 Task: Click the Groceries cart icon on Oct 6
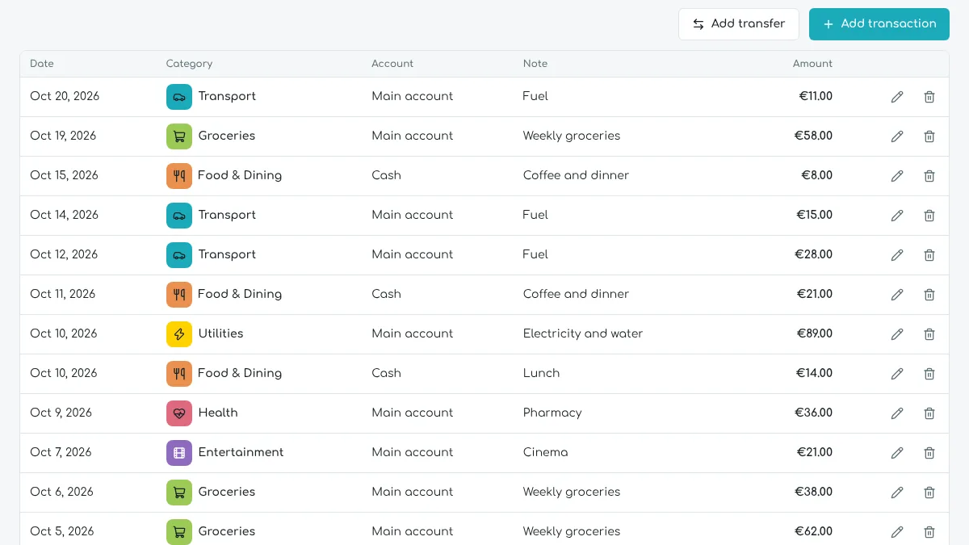pos(179,493)
